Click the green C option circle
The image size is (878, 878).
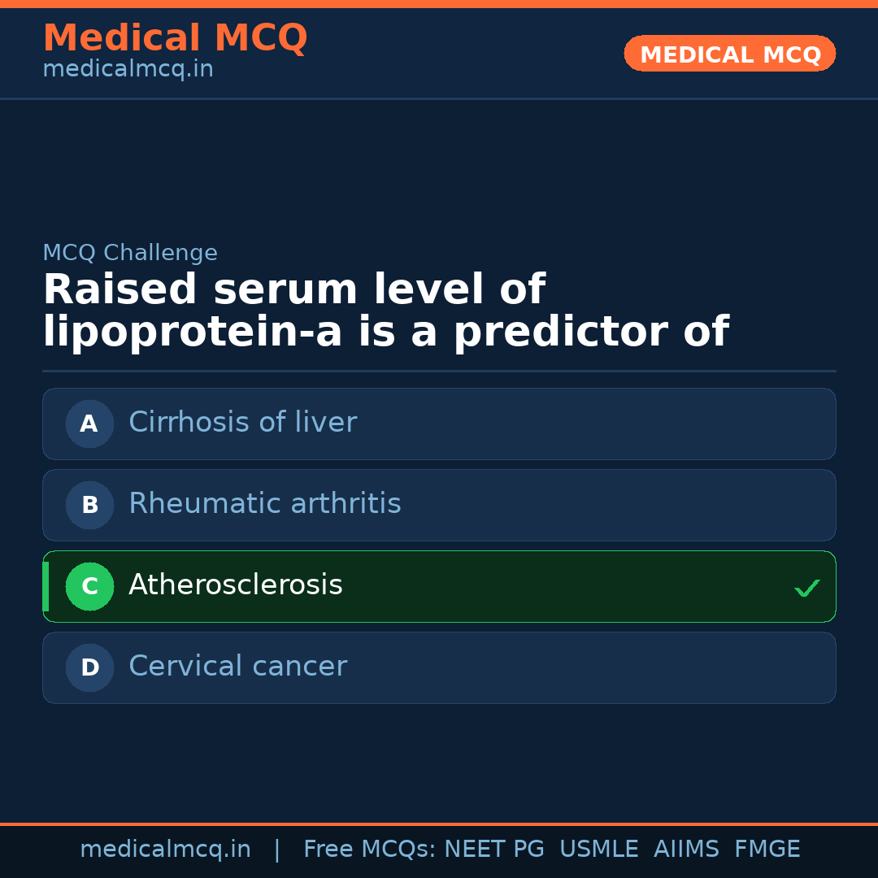click(x=89, y=586)
